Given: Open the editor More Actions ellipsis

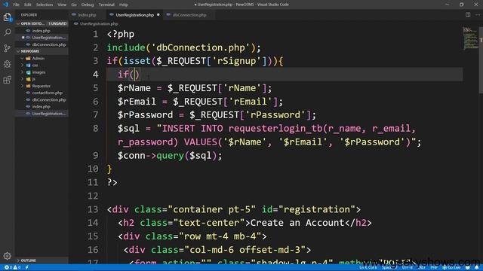Looking at the screenshot, I should (478, 15).
